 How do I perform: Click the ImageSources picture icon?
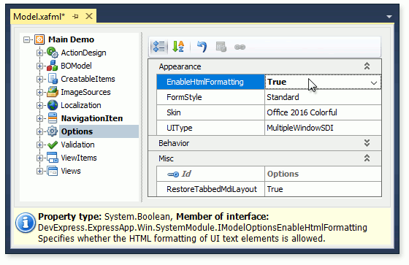coord(53,92)
